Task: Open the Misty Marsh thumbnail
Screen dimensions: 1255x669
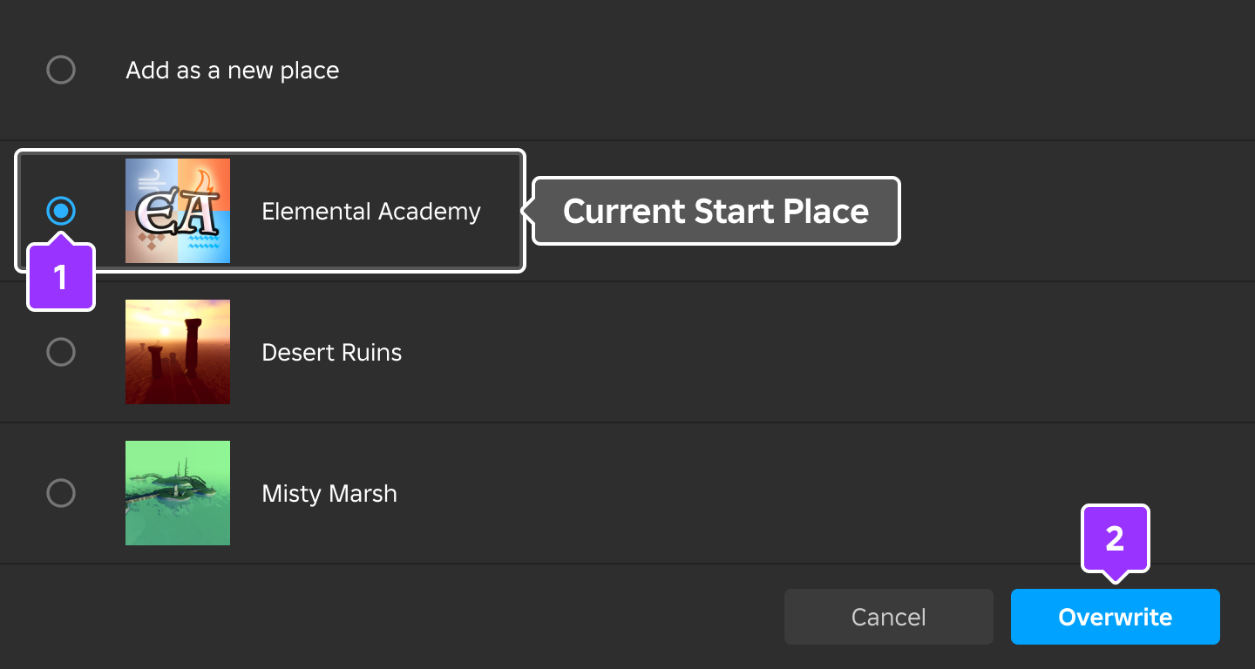Action: click(178, 493)
